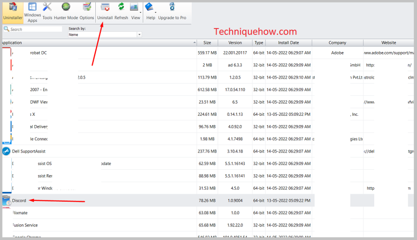This screenshot has width=417, height=240.
Task: Click the 224.61 MB size cell
Action: pos(207,114)
